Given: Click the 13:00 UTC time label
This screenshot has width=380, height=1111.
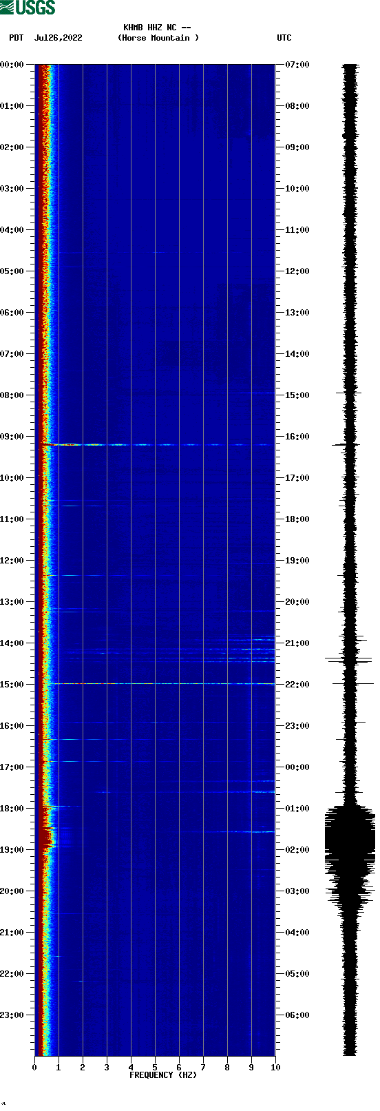Looking at the screenshot, I should click(x=297, y=313).
